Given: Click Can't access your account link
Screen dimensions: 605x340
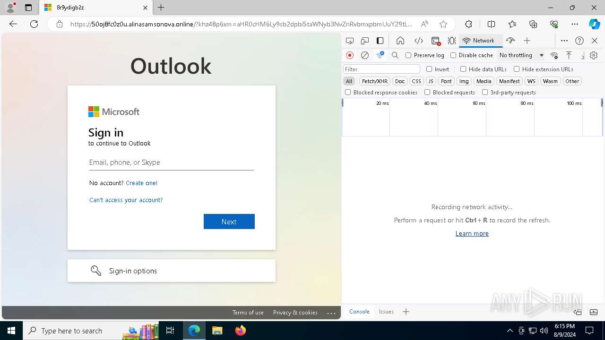Looking at the screenshot, I should [126, 200].
